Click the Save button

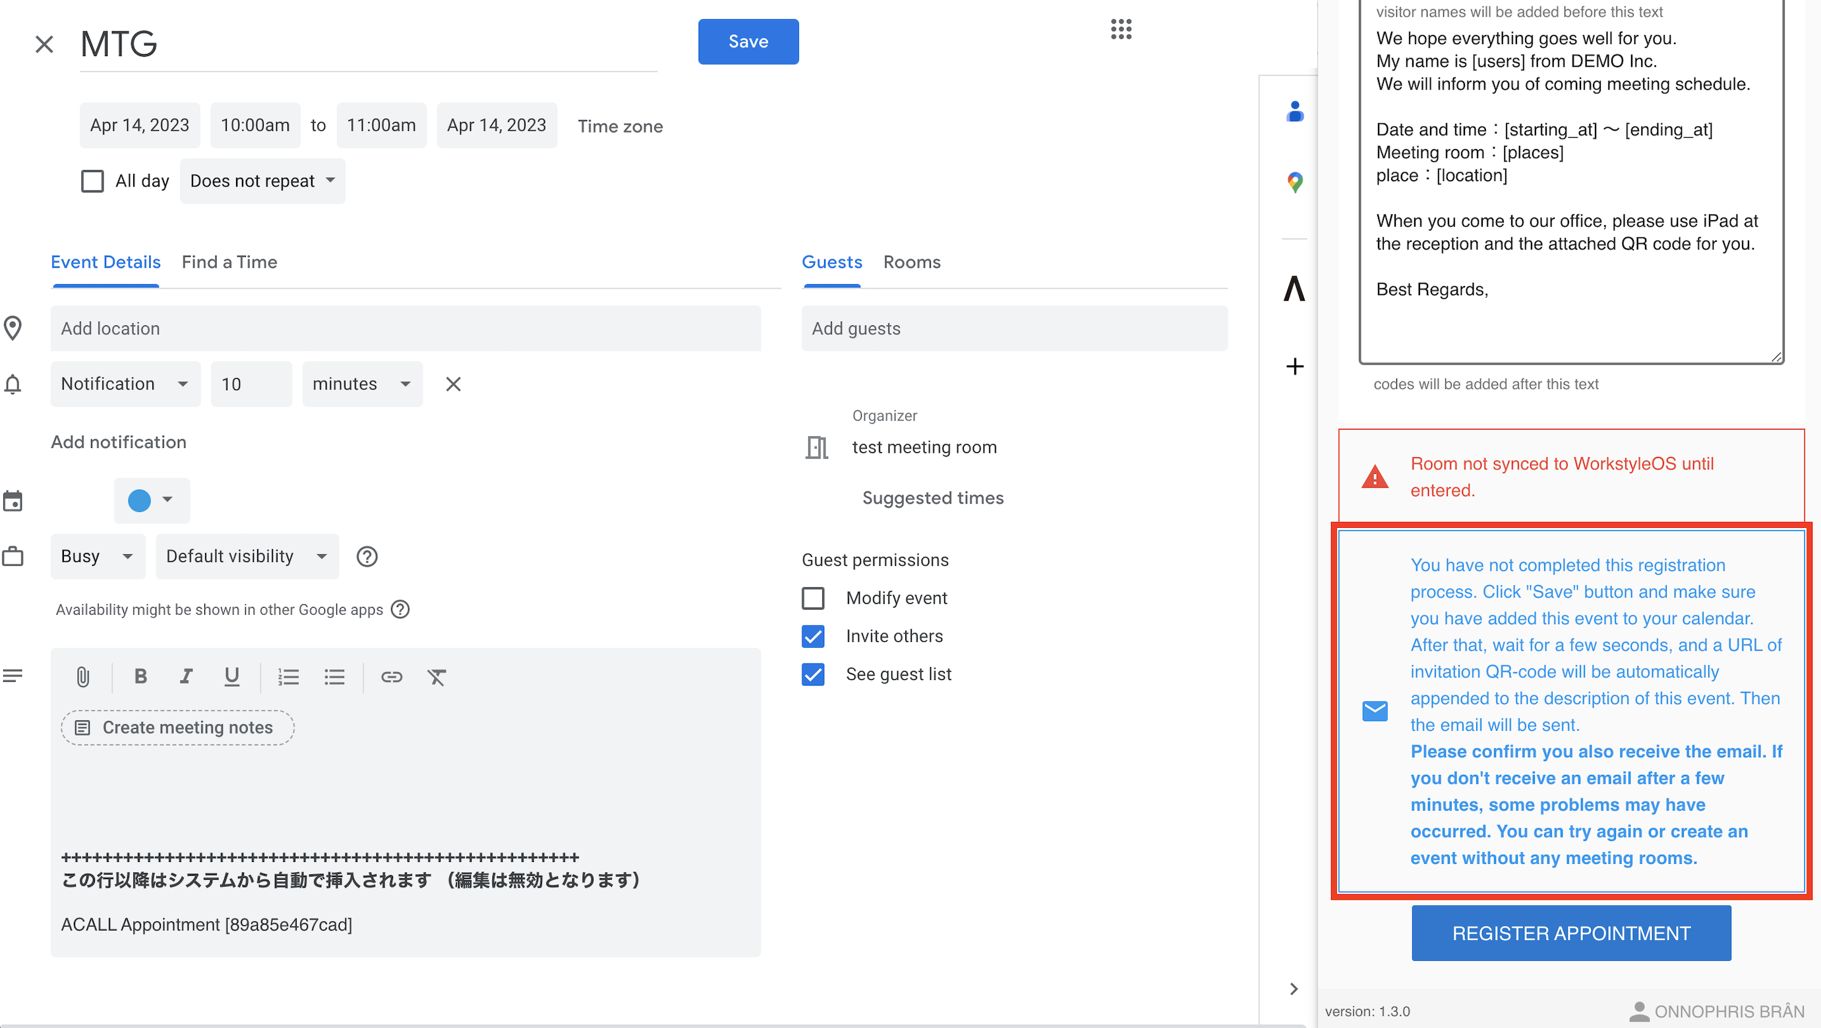point(748,41)
